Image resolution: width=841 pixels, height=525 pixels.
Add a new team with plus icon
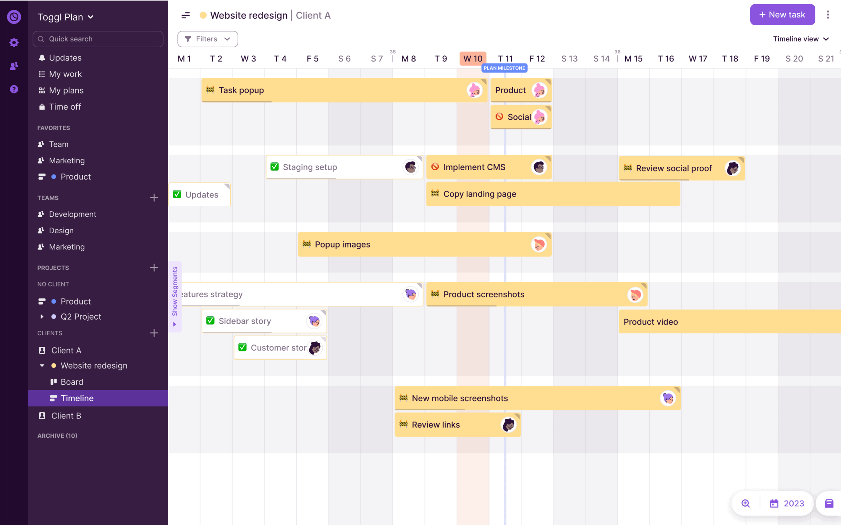click(154, 198)
